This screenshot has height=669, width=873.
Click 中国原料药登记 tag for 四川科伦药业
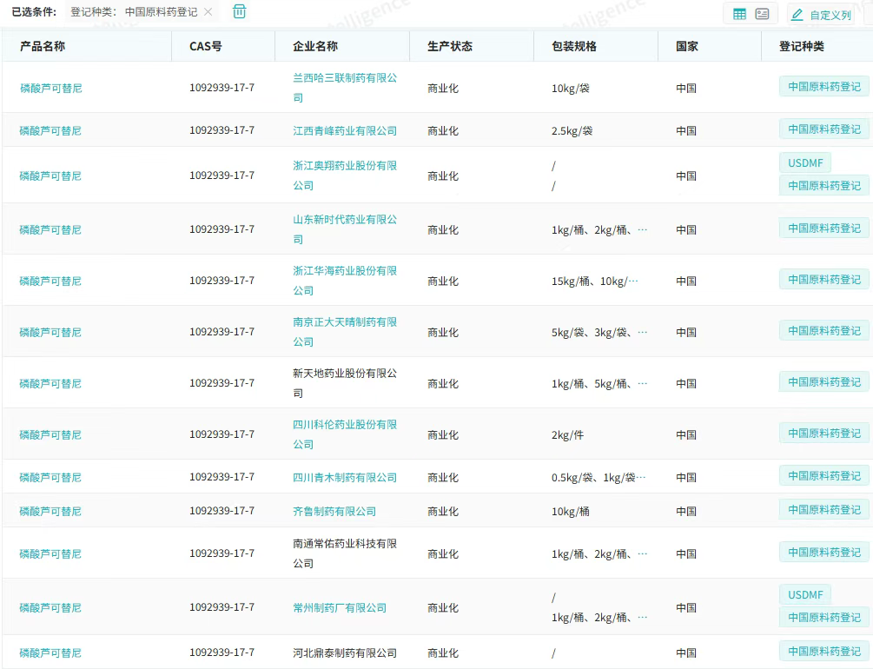click(x=823, y=434)
